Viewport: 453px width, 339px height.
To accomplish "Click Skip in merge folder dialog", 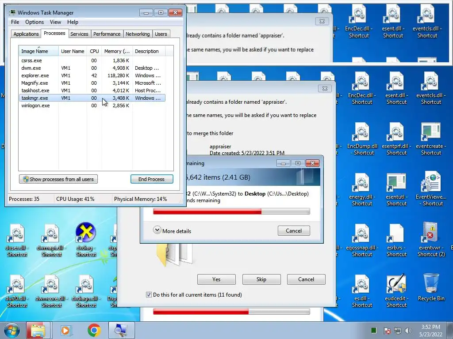I will point(261,279).
